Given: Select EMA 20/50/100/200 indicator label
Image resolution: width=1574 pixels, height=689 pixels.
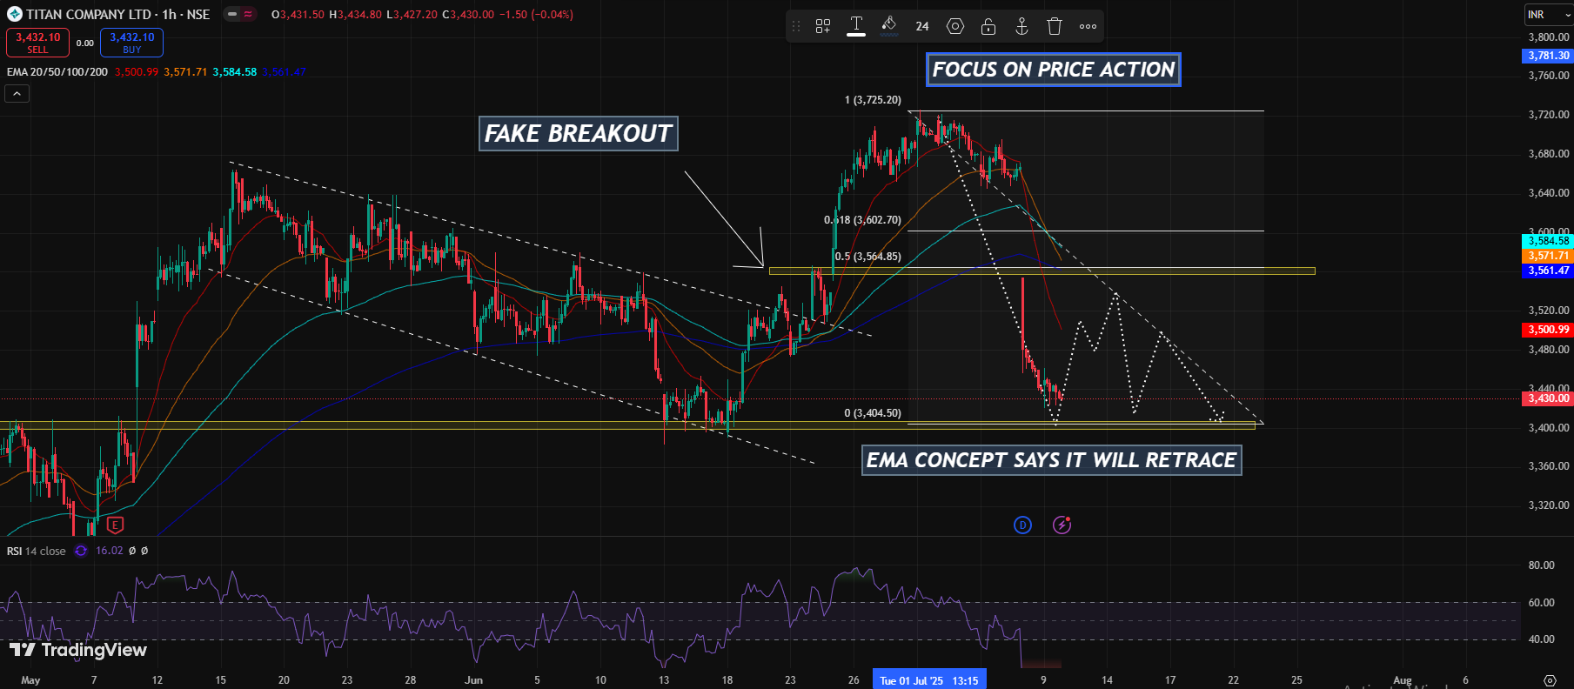Looking at the screenshot, I should point(57,72).
